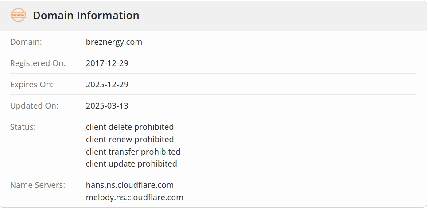Click the Domain: label
Viewport: 428px width, 210px height.
26,42
